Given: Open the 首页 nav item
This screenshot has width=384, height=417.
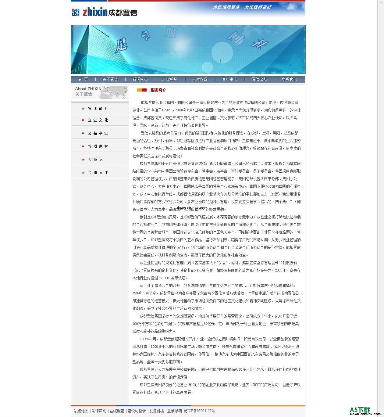Looking at the screenshot, I should tap(83, 79).
